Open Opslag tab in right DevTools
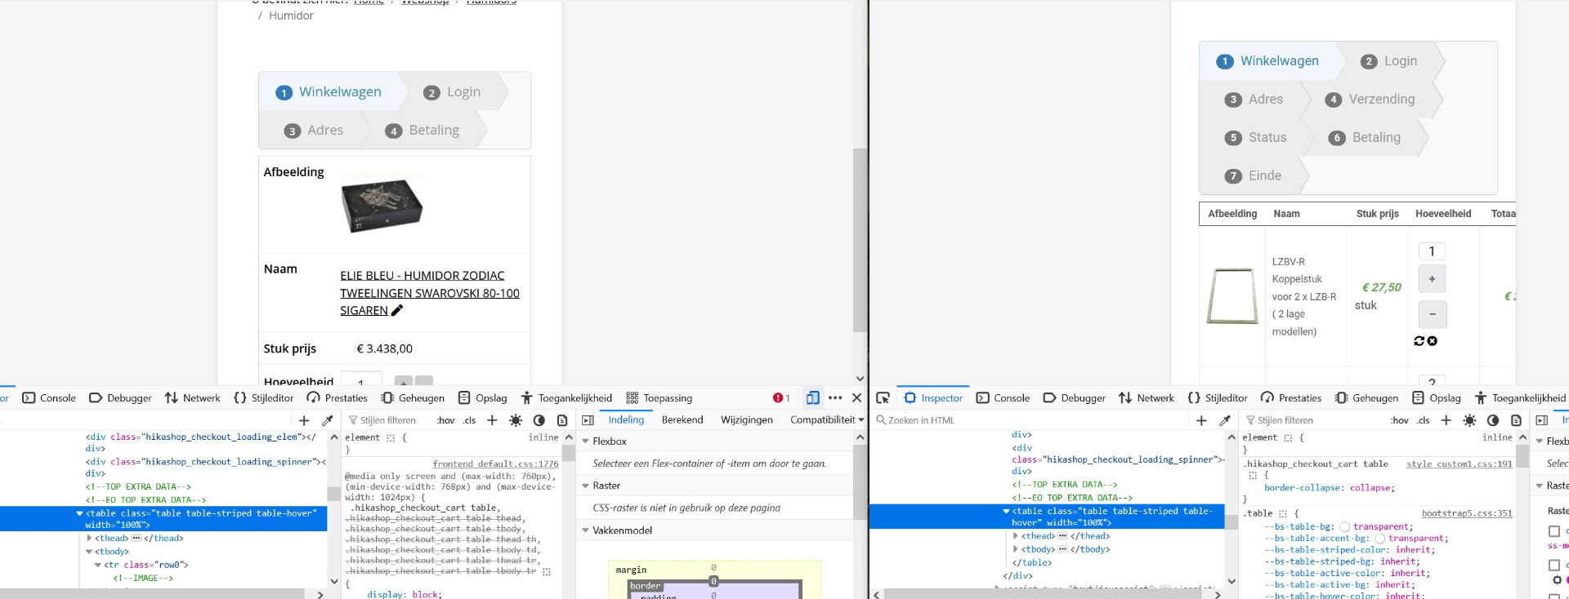The height and width of the screenshot is (599, 1569). [1437, 398]
